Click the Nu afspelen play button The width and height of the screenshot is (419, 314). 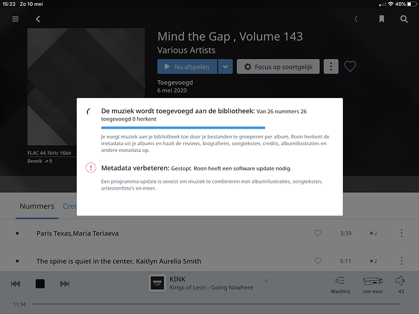pos(187,67)
